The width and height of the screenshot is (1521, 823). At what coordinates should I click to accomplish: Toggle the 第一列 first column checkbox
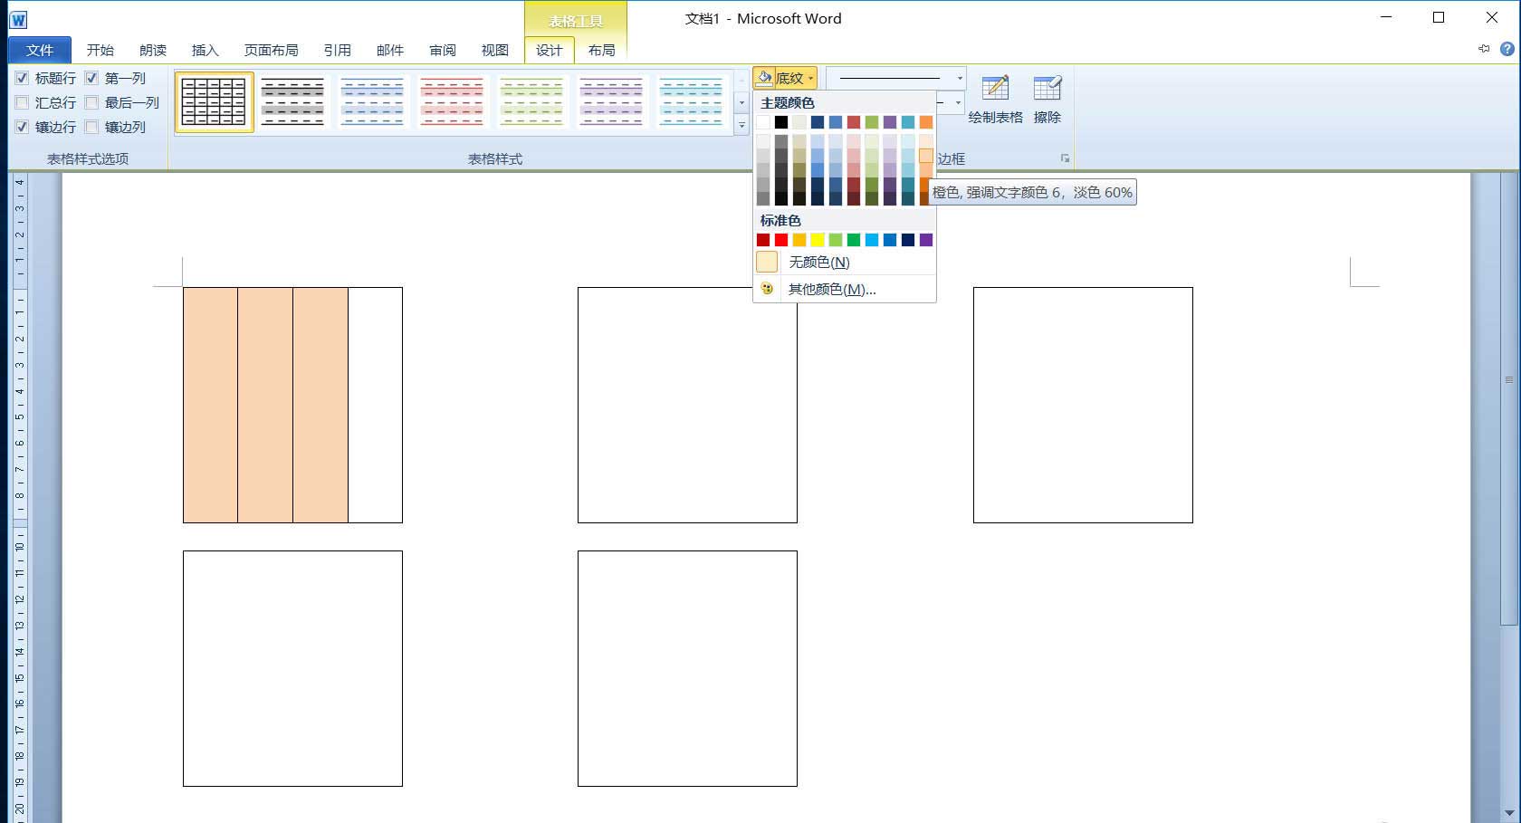91,78
